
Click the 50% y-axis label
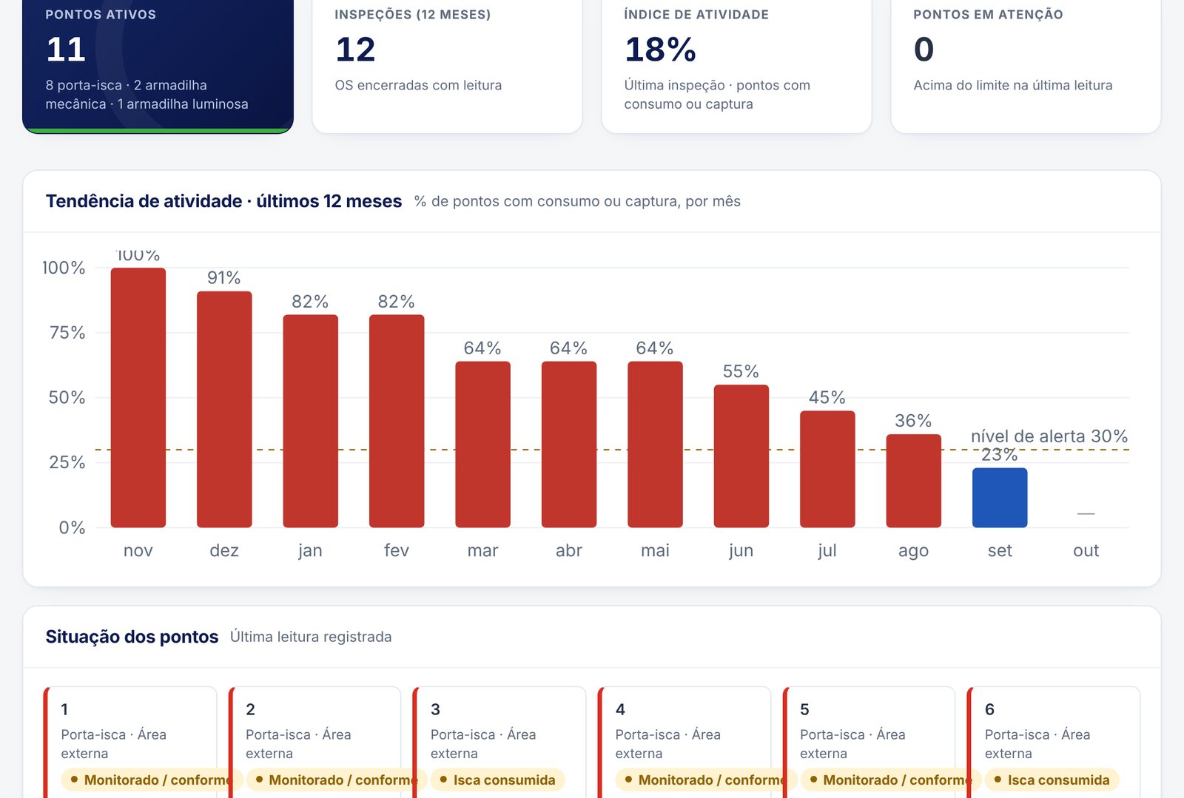tap(67, 398)
